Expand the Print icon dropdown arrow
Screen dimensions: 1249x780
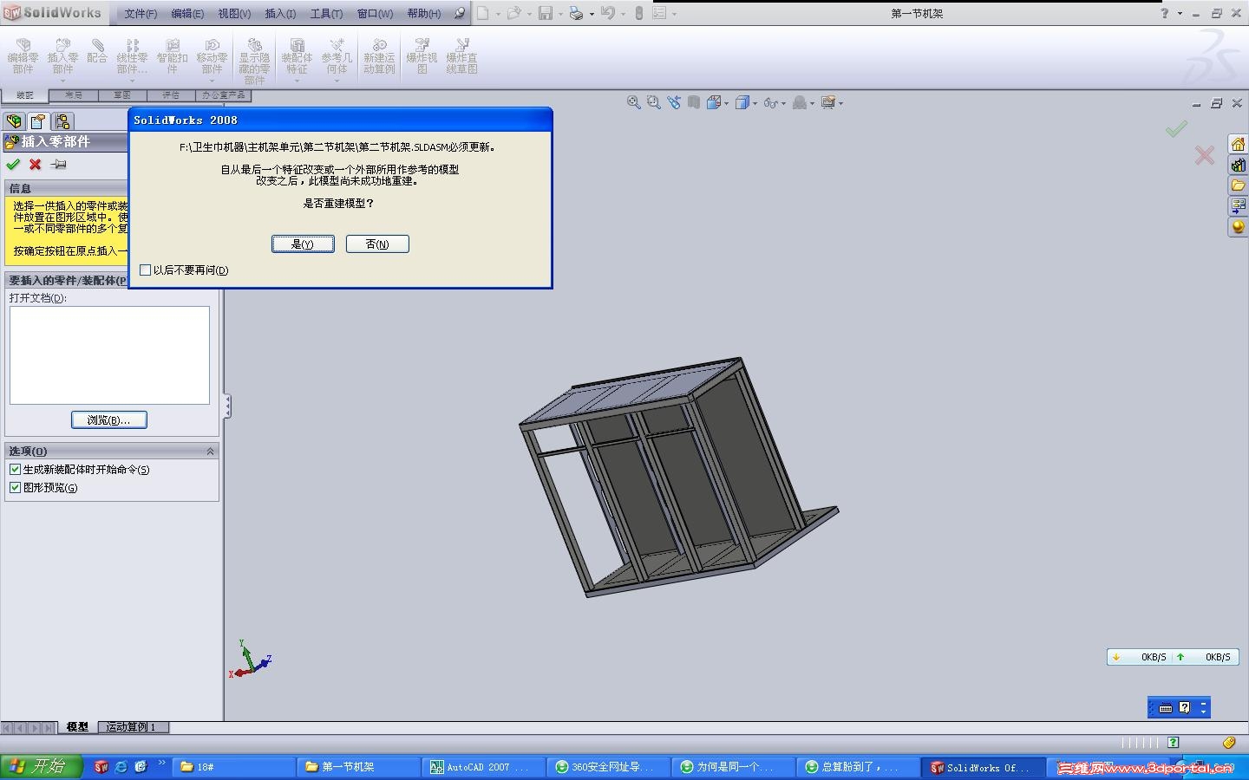(592, 14)
